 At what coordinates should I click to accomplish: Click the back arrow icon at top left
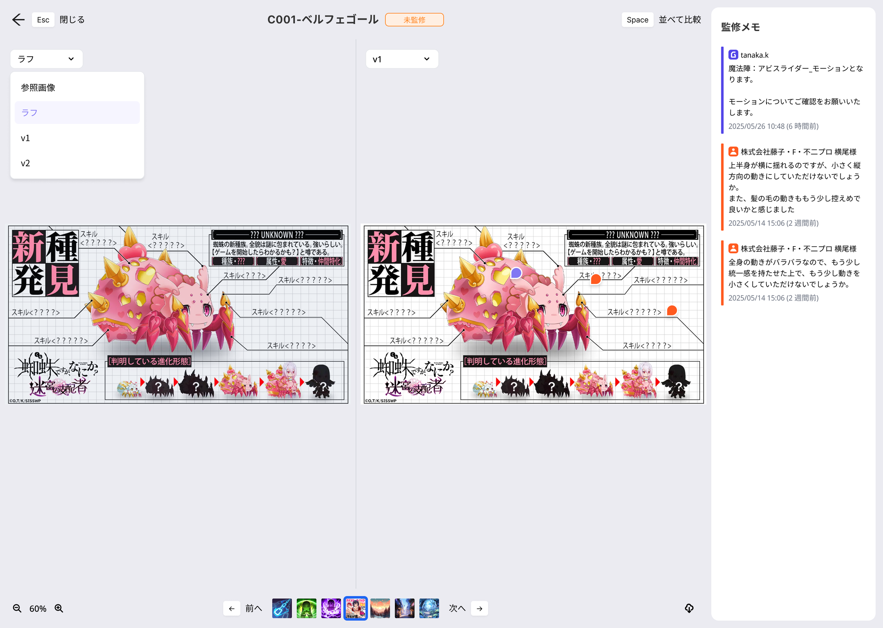18,20
